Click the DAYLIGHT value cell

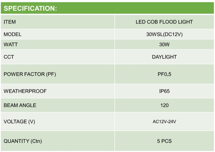pyautogui.click(x=164, y=57)
